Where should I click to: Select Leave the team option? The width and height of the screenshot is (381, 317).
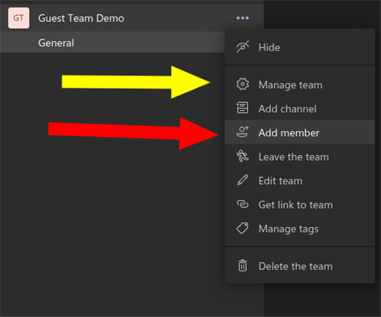299,156
